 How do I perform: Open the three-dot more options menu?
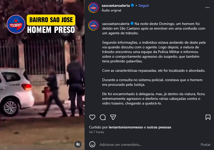(207, 8)
